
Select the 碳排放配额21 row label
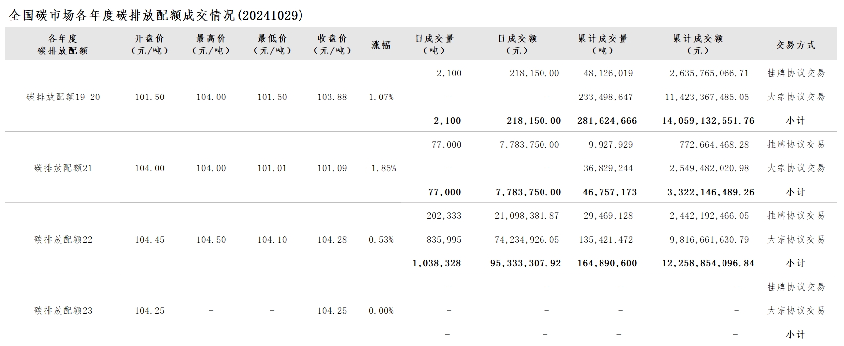pyautogui.click(x=63, y=168)
